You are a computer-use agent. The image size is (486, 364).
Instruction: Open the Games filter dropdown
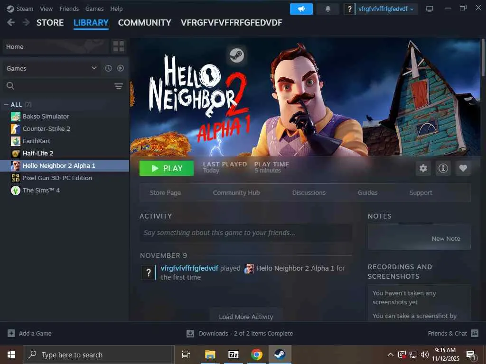pyautogui.click(x=51, y=68)
